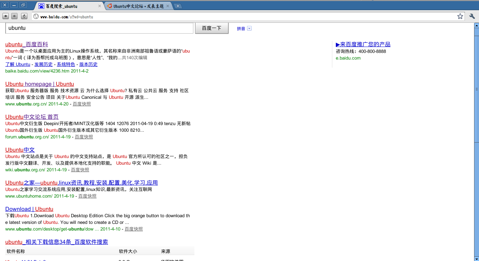Open the 来百度推广您的产品 ad link

pyautogui.click(x=363, y=44)
